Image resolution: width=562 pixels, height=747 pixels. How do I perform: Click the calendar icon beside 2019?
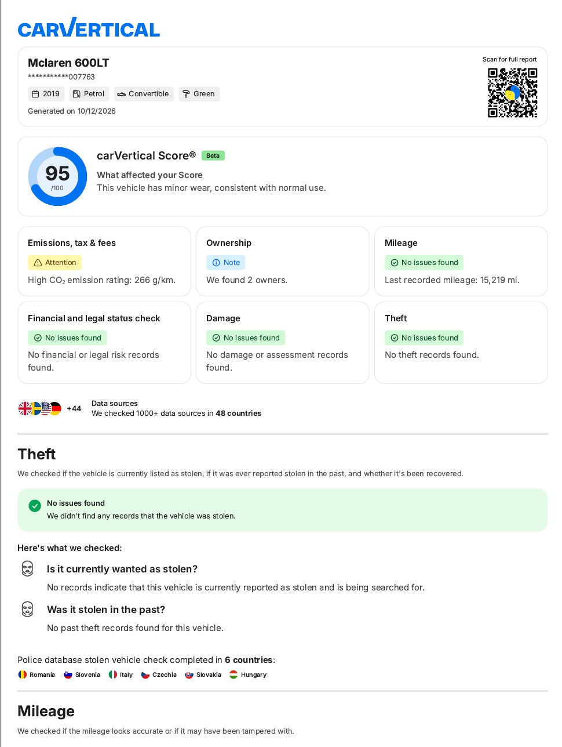35,94
